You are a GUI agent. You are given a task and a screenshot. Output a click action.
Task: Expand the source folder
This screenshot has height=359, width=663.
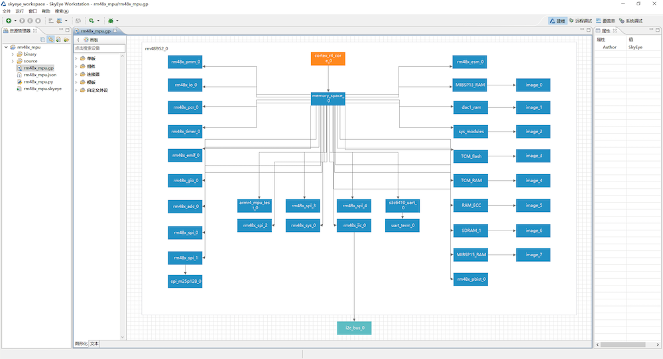click(13, 61)
